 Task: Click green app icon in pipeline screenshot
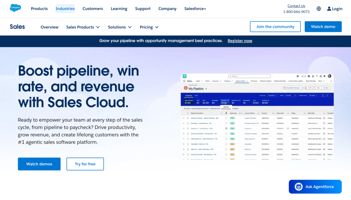(x=184, y=76)
